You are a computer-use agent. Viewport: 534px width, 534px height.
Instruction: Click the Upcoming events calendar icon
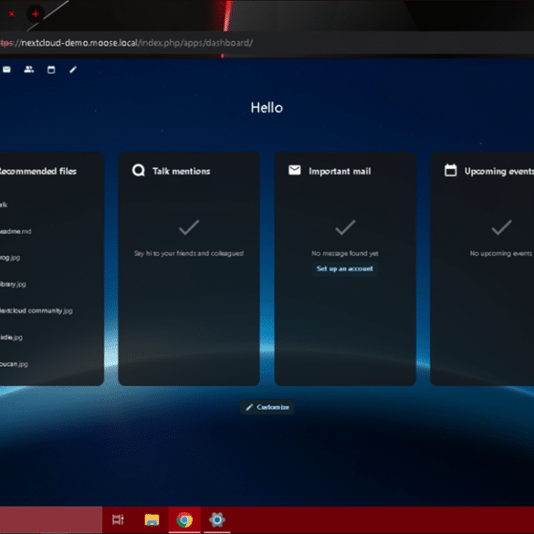451,171
